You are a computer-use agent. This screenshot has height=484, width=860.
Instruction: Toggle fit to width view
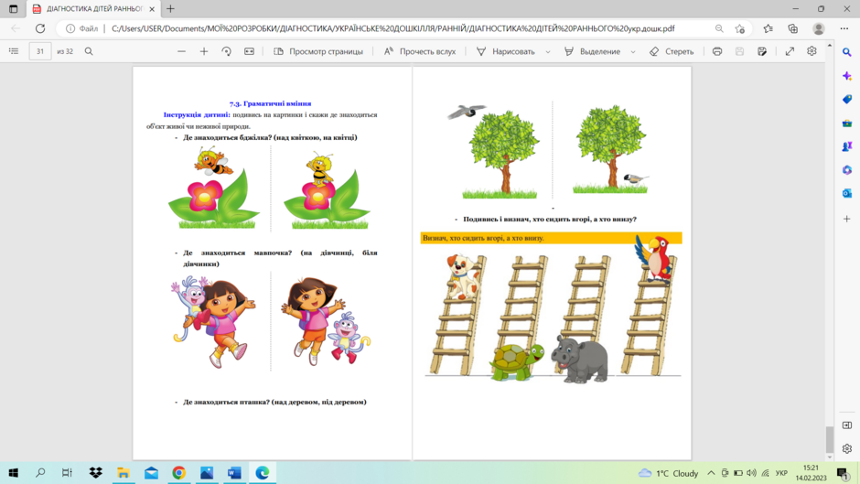[249, 51]
